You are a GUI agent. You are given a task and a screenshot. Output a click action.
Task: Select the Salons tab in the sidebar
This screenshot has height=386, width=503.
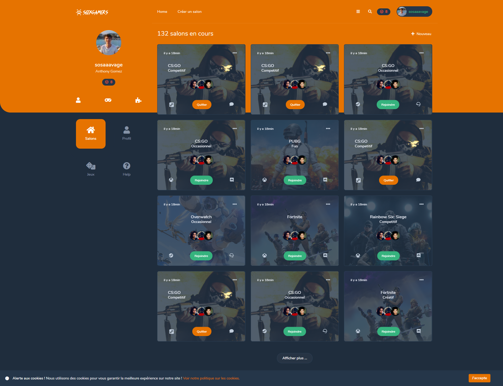91,134
